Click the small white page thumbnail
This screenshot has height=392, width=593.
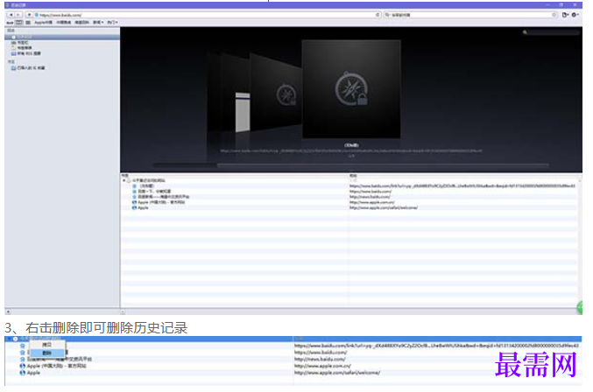point(243,112)
